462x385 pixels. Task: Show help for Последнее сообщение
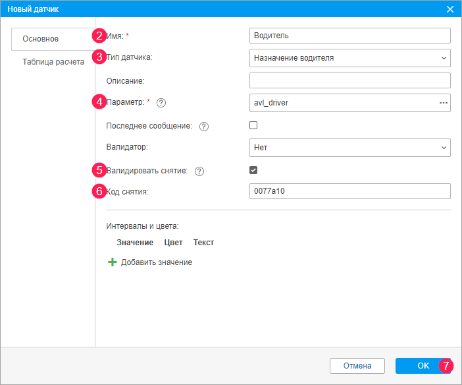pos(203,126)
